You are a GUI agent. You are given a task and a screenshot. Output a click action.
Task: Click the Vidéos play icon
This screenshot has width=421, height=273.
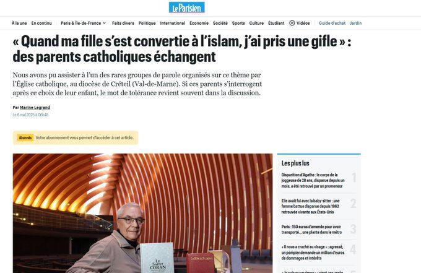coord(292,23)
